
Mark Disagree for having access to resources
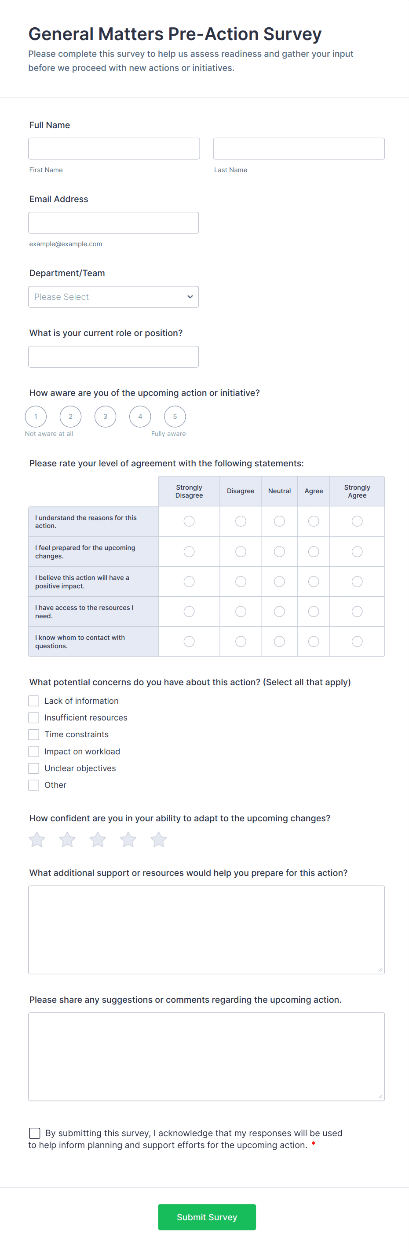240,611
